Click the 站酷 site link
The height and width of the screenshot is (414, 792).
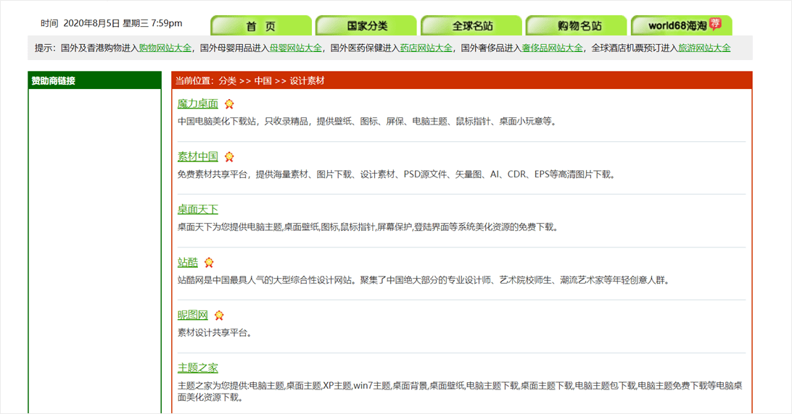click(188, 262)
